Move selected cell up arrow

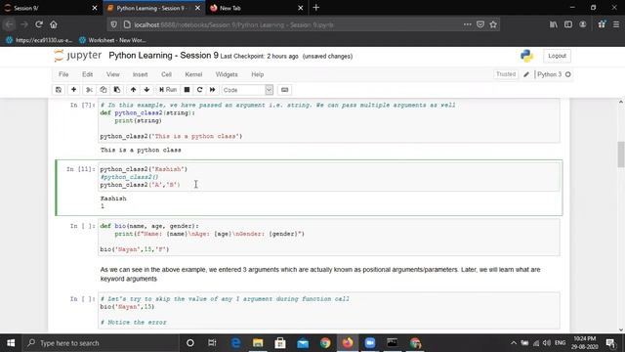click(133, 90)
